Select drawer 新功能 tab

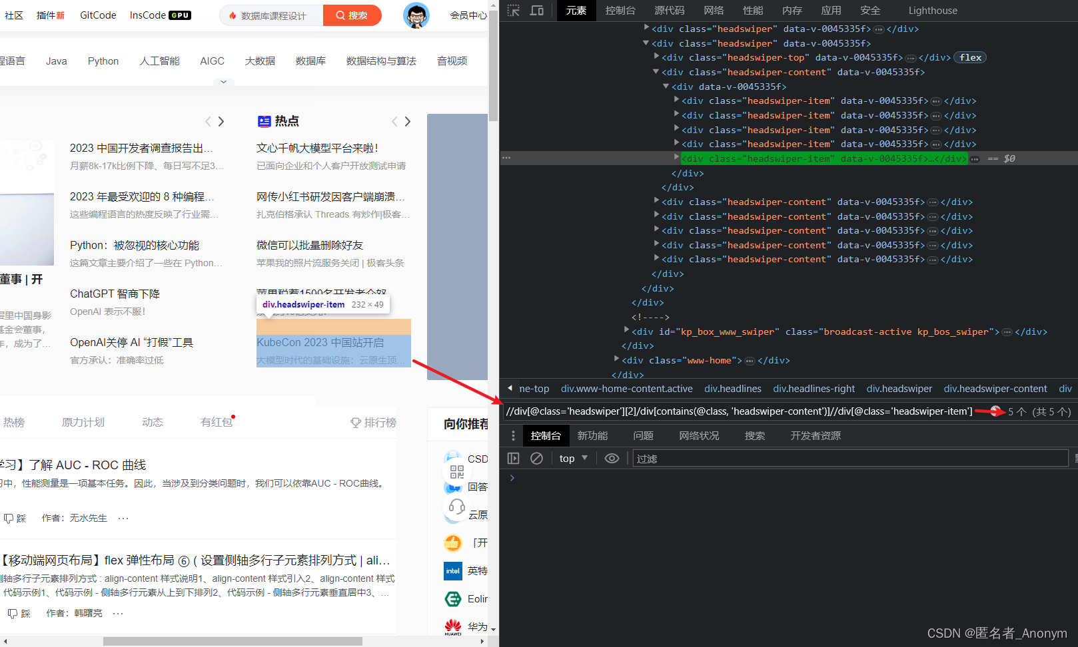tap(592, 436)
